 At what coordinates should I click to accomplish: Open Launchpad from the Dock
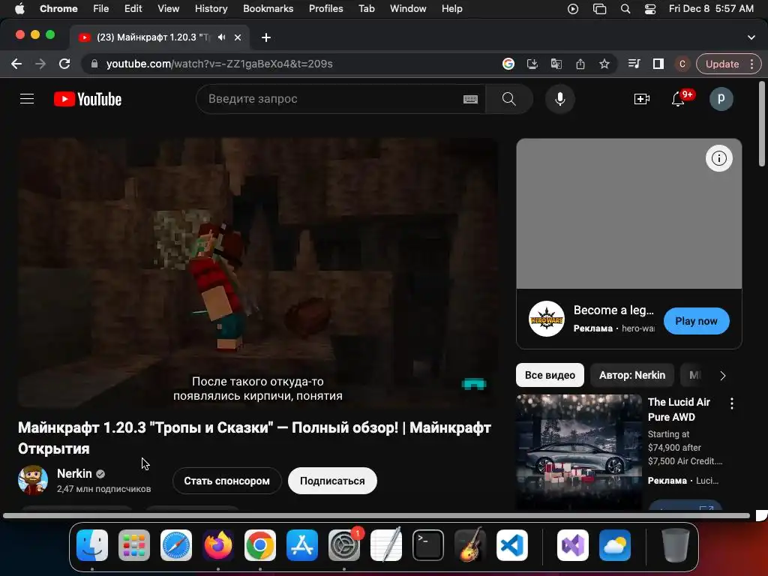coord(134,545)
